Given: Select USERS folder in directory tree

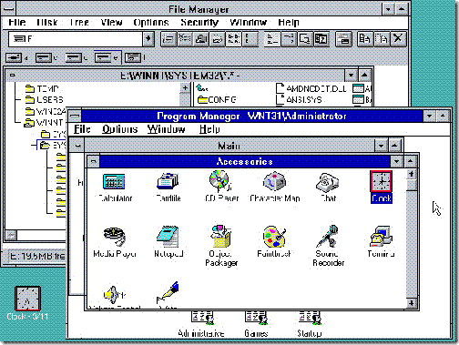Looking at the screenshot, I should (45, 99).
